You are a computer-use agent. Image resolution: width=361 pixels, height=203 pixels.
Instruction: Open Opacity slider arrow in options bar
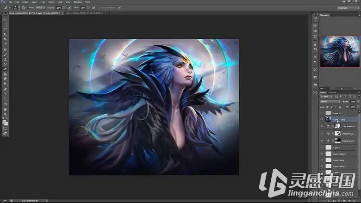pos(64,8)
